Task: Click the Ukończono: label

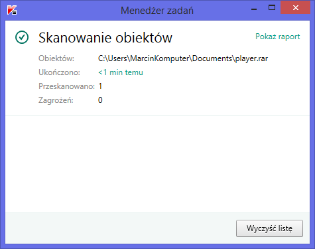Action: pos(59,72)
